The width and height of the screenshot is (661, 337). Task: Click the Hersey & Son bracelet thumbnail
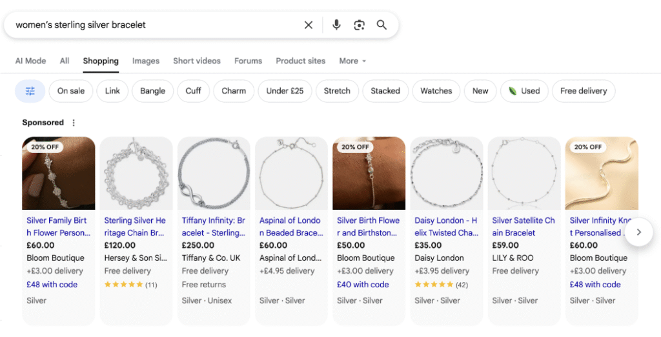[136, 173]
